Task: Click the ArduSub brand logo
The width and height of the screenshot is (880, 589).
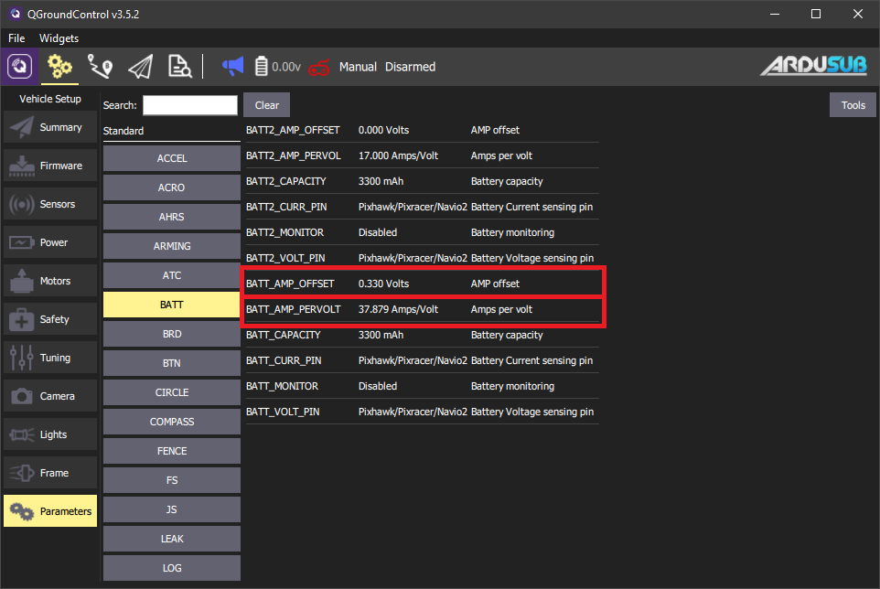Action: (x=814, y=66)
